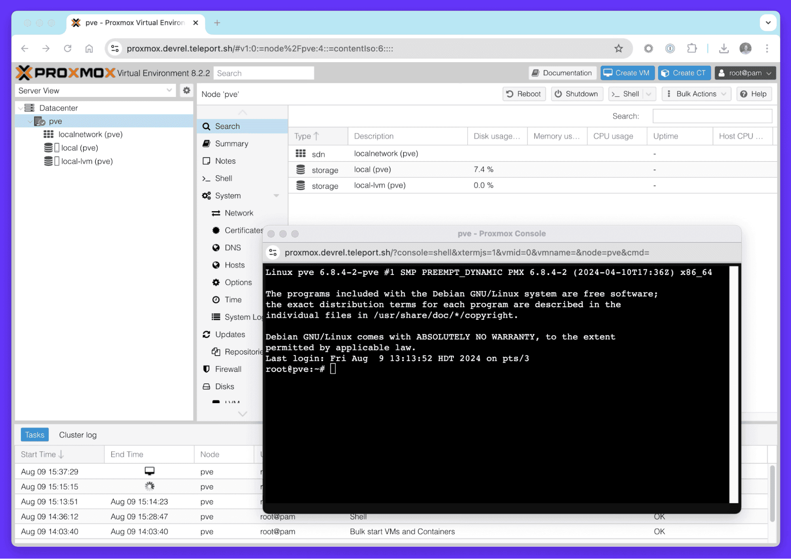This screenshot has height=559, width=791.
Task: Click the password manager extension icon
Action: pos(670,48)
